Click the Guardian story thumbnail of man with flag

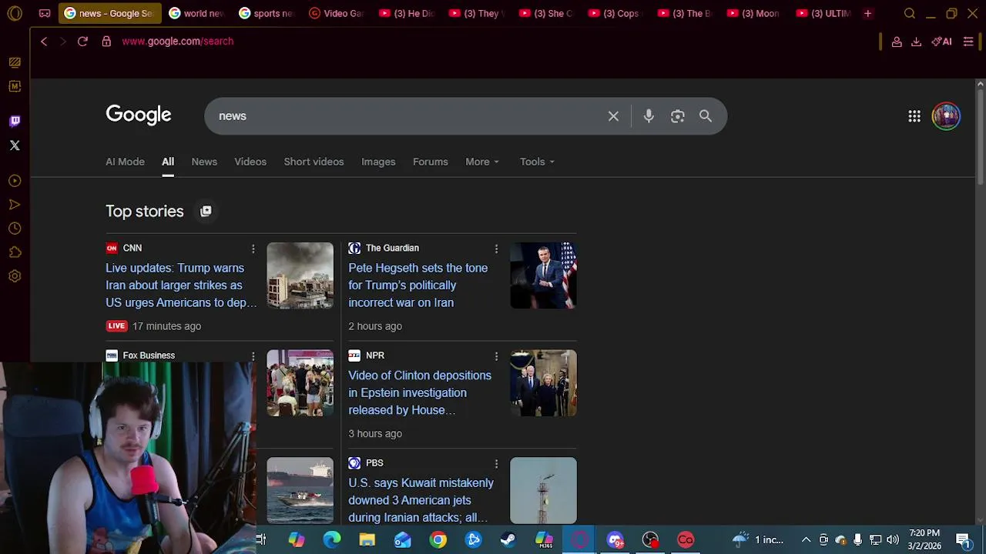point(543,275)
